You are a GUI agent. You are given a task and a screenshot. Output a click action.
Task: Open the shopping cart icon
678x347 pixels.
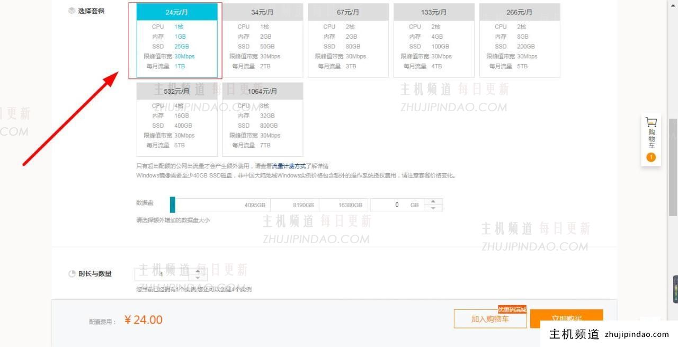tap(651, 122)
